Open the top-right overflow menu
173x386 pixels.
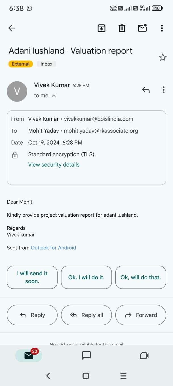coord(162,28)
